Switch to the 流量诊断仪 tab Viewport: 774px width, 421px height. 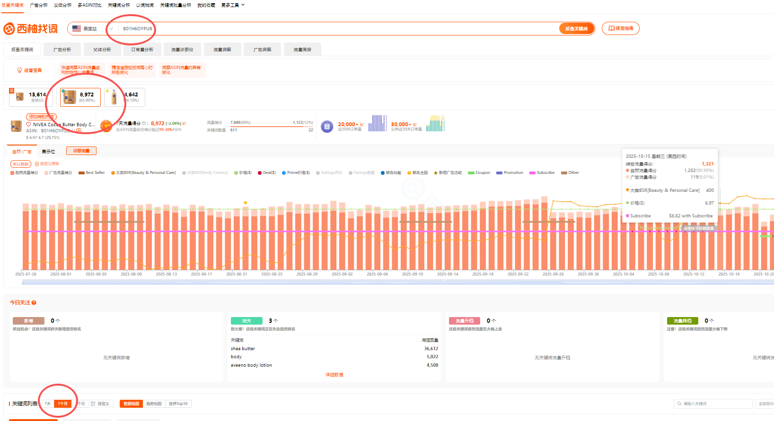click(x=182, y=50)
